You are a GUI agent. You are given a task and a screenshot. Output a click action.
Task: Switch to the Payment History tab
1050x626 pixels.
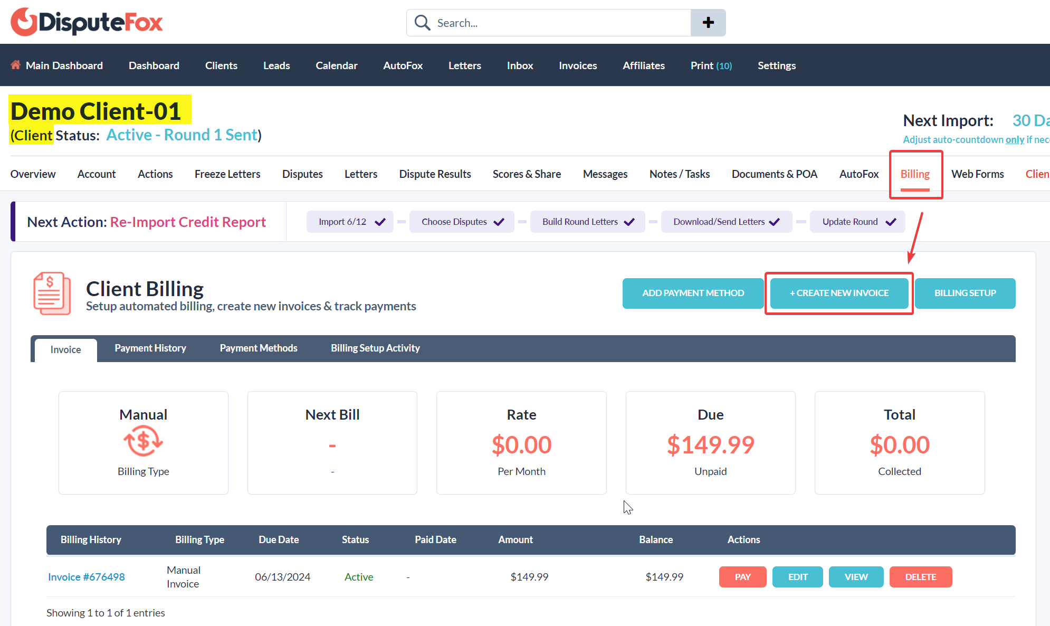[150, 348]
